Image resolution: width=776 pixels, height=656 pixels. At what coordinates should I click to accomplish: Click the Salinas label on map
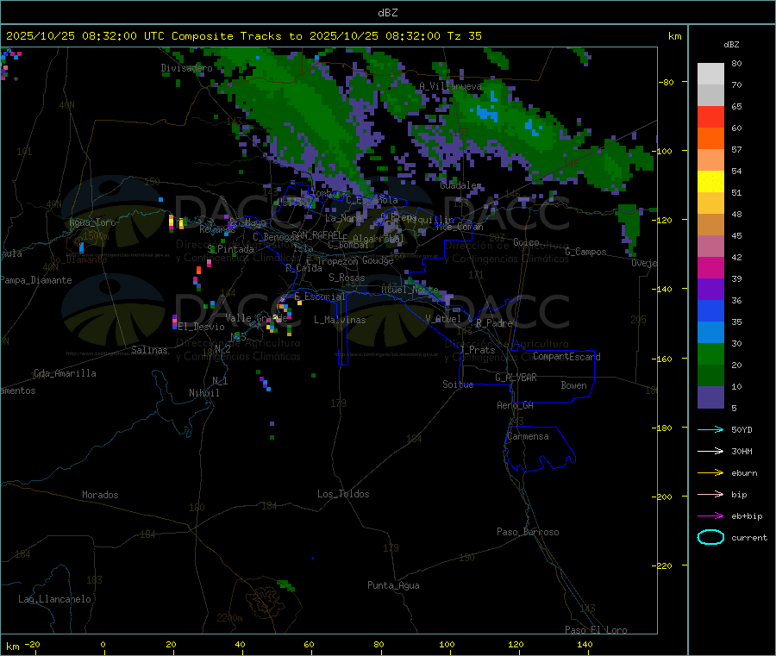coord(149,350)
